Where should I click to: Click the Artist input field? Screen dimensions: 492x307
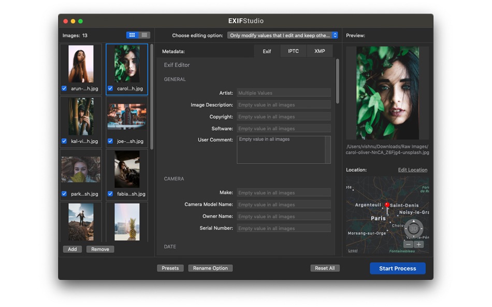coord(284,93)
